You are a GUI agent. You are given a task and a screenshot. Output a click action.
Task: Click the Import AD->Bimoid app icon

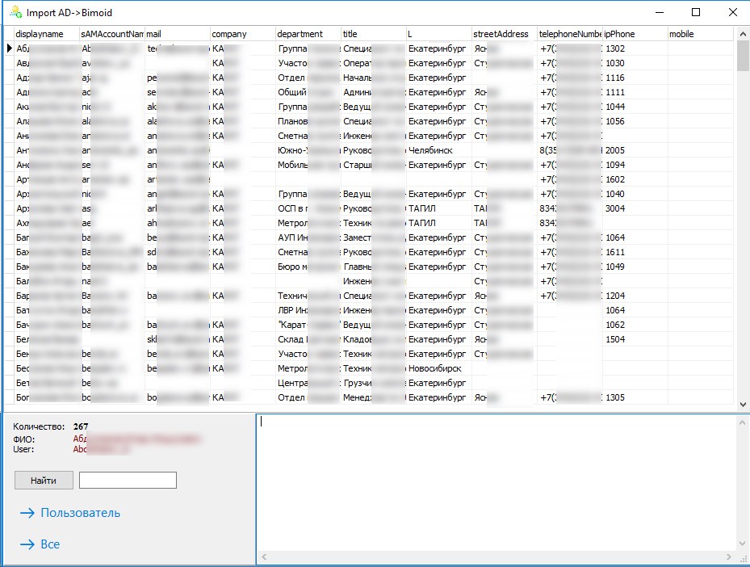point(15,12)
